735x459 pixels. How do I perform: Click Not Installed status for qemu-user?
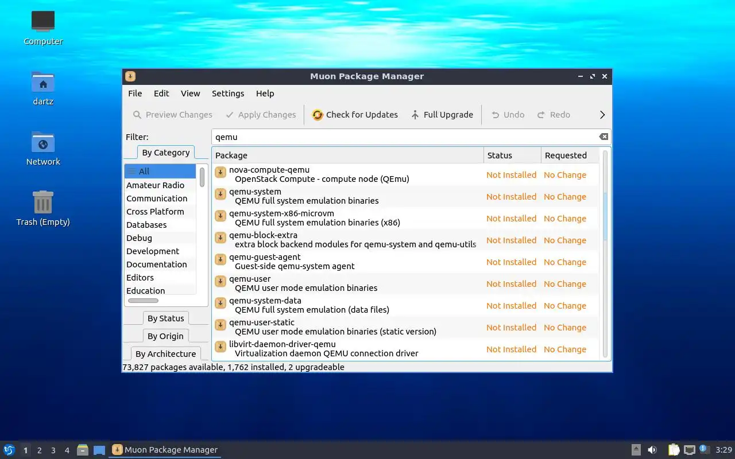[511, 284]
